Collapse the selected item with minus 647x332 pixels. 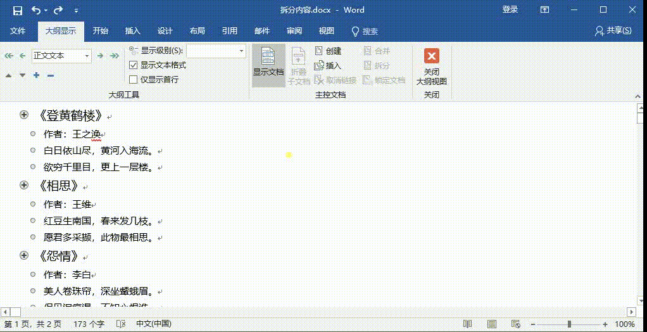(51, 75)
